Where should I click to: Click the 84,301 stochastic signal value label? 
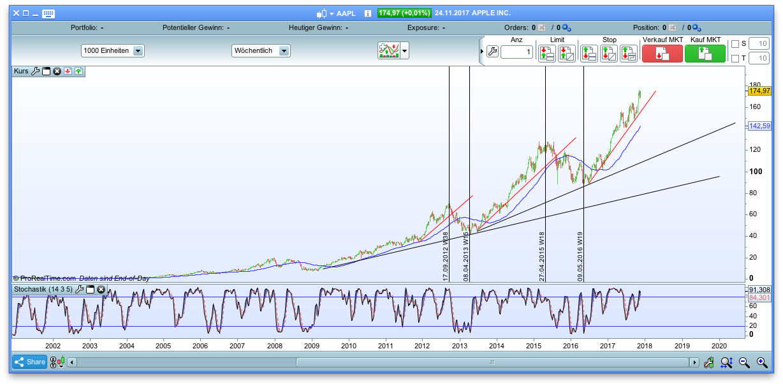click(759, 297)
